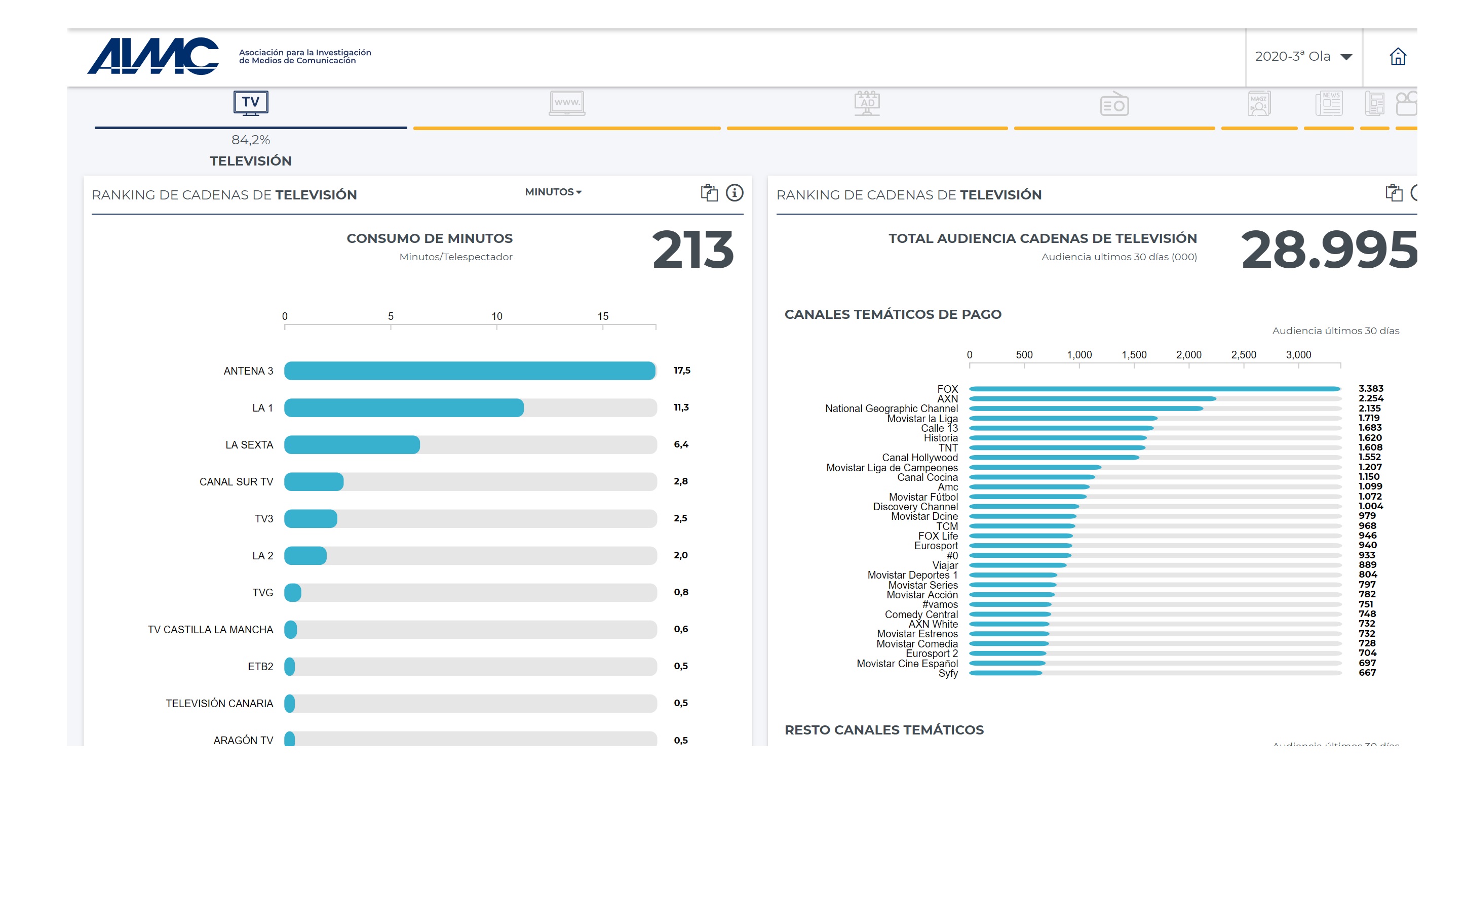The height and width of the screenshot is (900, 1466).
Task: Select the Eurosport 2 label
Action: click(932, 653)
